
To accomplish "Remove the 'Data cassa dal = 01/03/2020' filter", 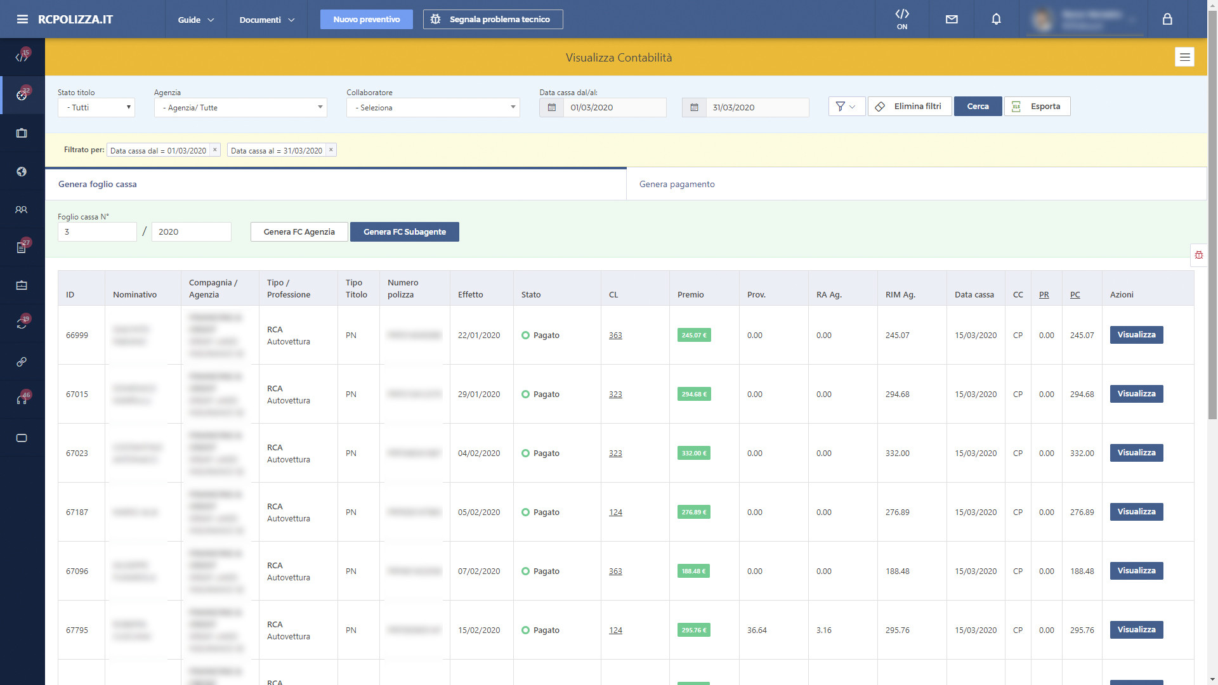I will click(x=214, y=150).
